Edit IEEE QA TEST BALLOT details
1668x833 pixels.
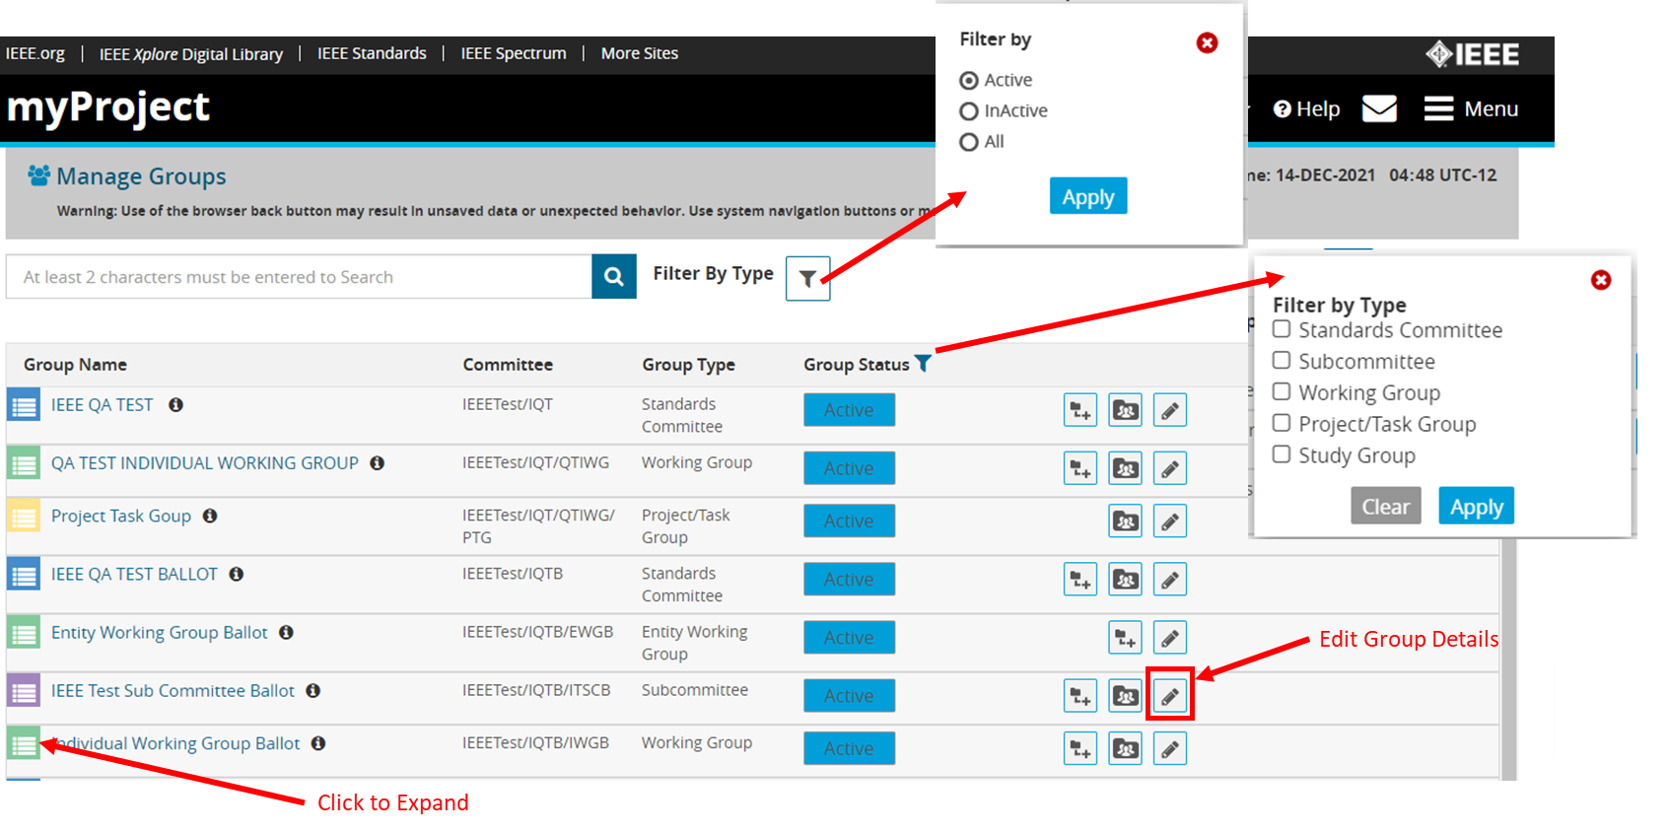tap(1170, 579)
